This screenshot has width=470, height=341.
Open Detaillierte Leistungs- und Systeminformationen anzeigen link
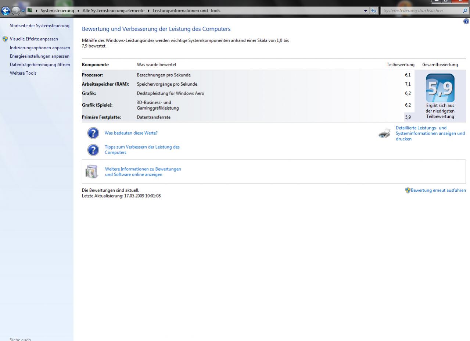[x=430, y=133]
